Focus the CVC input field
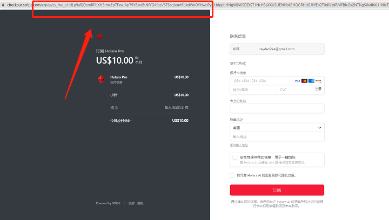Image resolution: width=389 pixels, height=220 pixels. point(300,90)
